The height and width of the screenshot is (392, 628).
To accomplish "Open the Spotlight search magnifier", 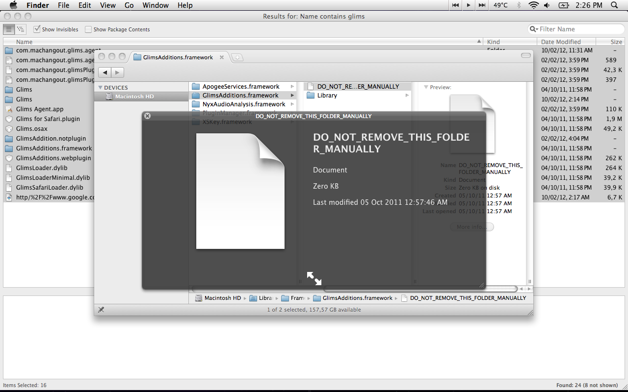I will tap(614, 5).
